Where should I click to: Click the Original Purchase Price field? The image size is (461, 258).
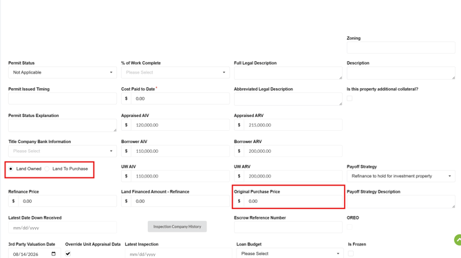(x=293, y=202)
